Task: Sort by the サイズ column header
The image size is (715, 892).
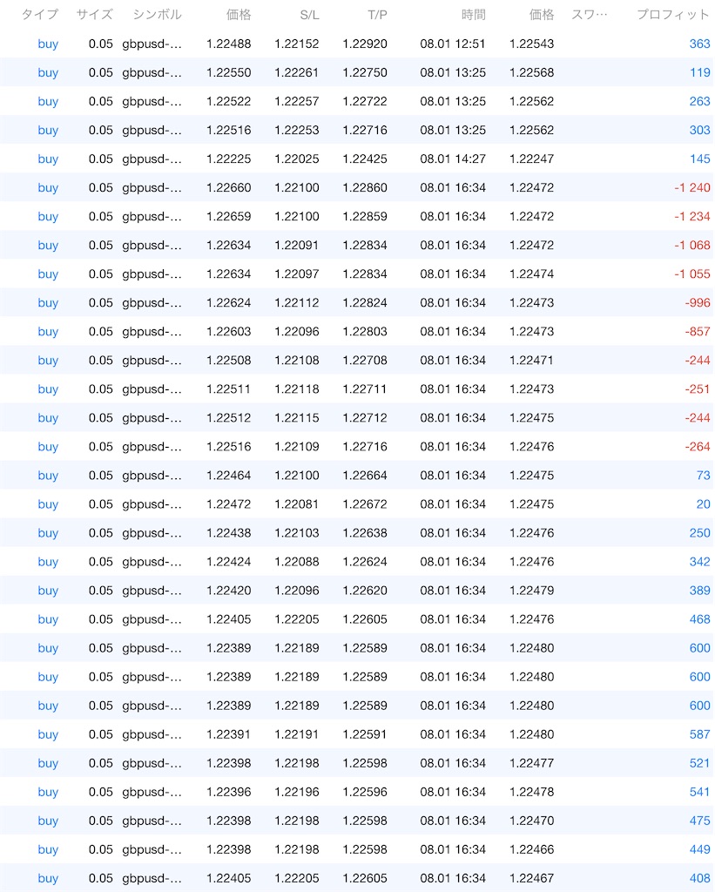Action: [x=94, y=15]
